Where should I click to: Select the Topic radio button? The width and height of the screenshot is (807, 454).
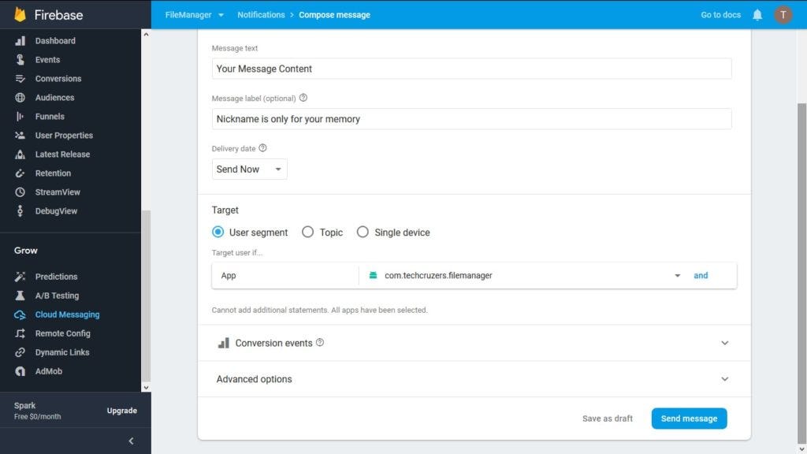(308, 233)
